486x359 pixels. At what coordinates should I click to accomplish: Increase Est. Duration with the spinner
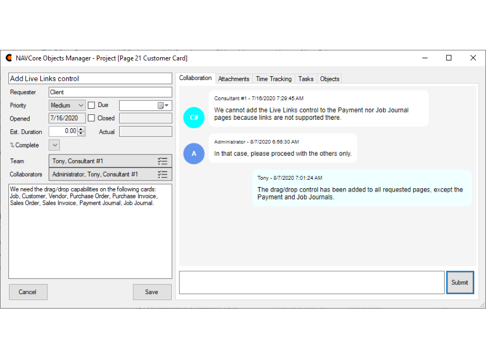pyautogui.click(x=82, y=129)
